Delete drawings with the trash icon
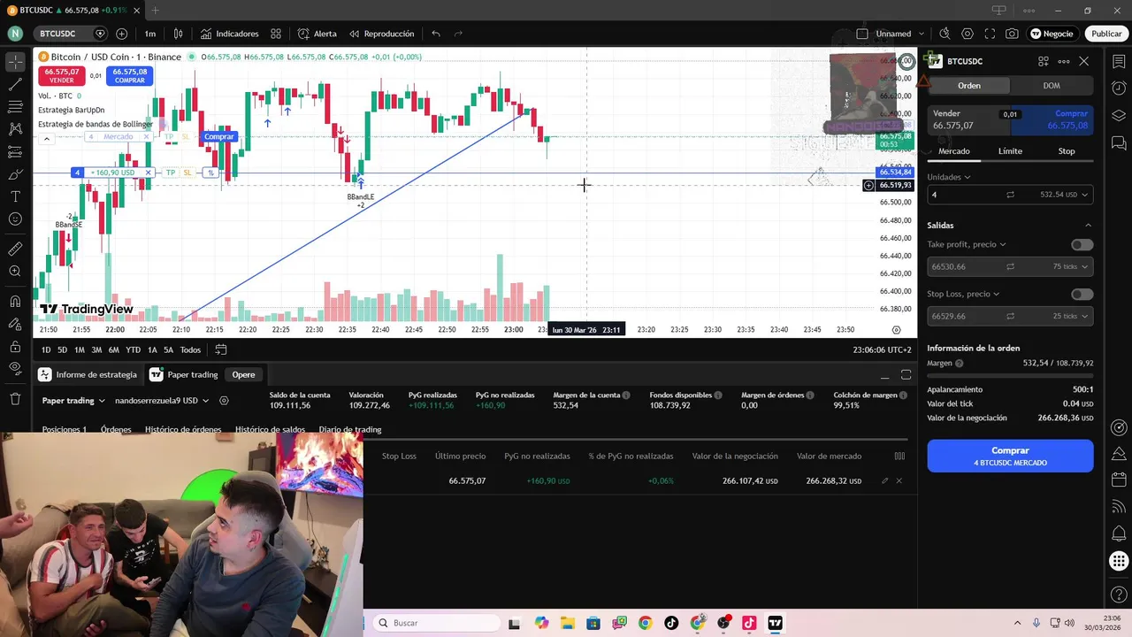The height and width of the screenshot is (637, 1132). coord(15,399)
